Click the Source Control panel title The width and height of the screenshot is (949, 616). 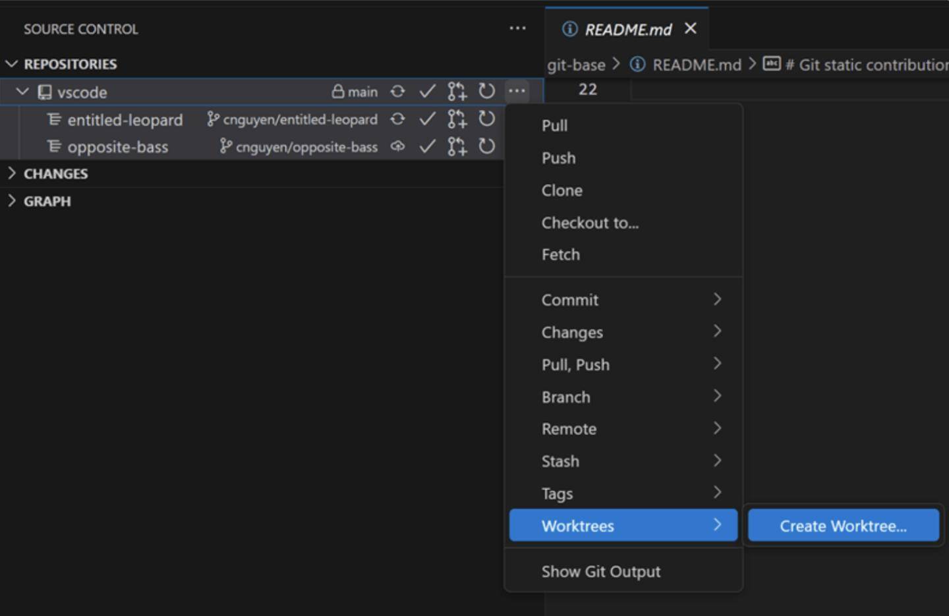81,29
